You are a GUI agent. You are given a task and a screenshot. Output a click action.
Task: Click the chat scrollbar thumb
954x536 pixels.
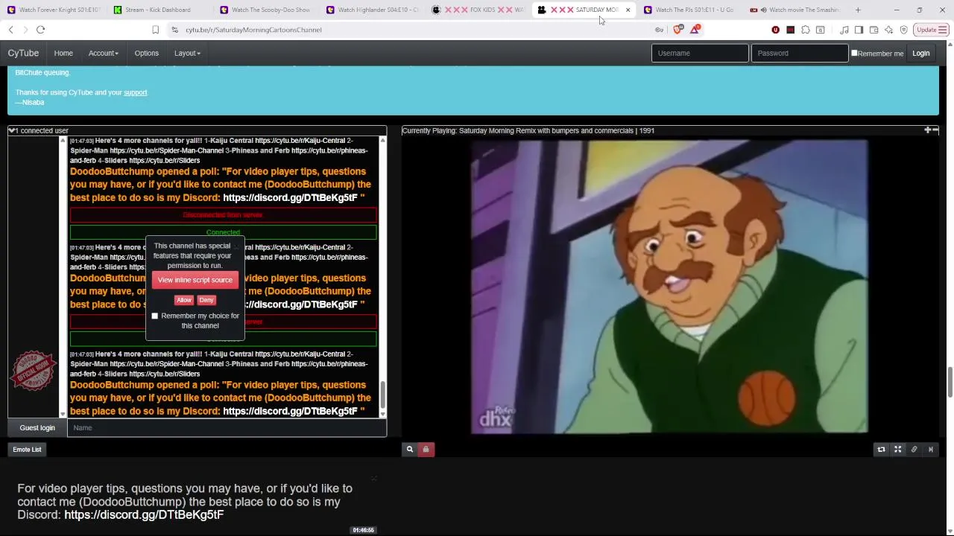(x=383, y=394)
